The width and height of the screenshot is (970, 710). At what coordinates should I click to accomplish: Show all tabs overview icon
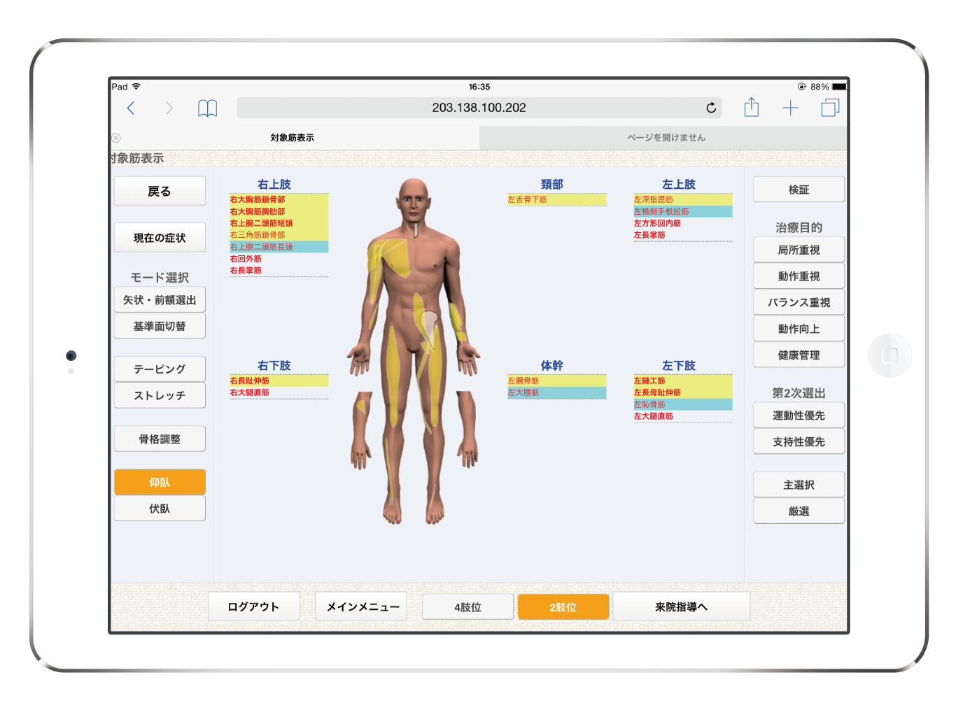pos(830,108)
